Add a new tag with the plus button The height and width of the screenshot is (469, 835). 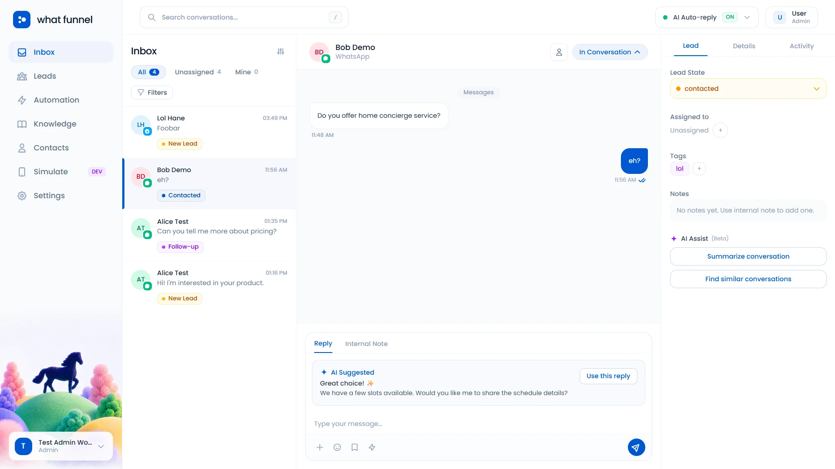click(699, 169)
